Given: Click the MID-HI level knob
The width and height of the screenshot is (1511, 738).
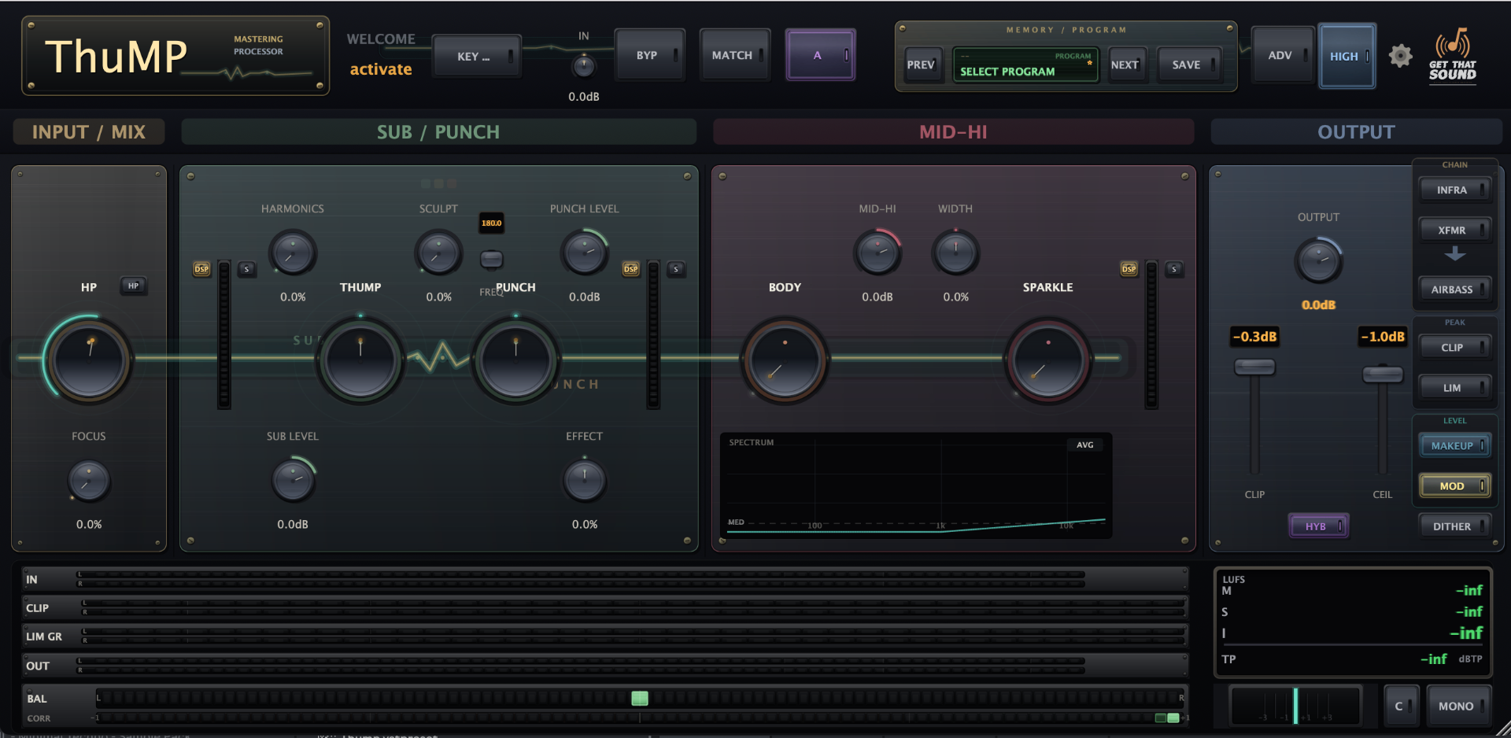Looking at the screenshot, I should coord(877,253).
